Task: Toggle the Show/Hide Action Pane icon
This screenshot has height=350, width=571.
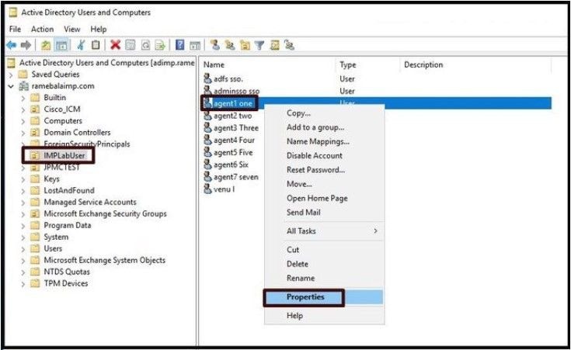Action: [195, 46]
